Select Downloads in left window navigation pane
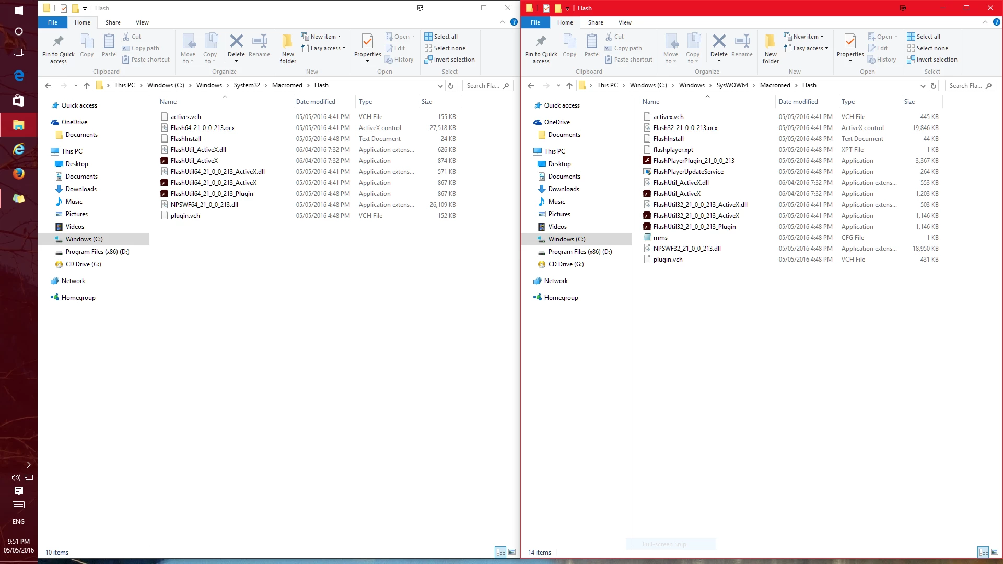 tap(81, 189)
